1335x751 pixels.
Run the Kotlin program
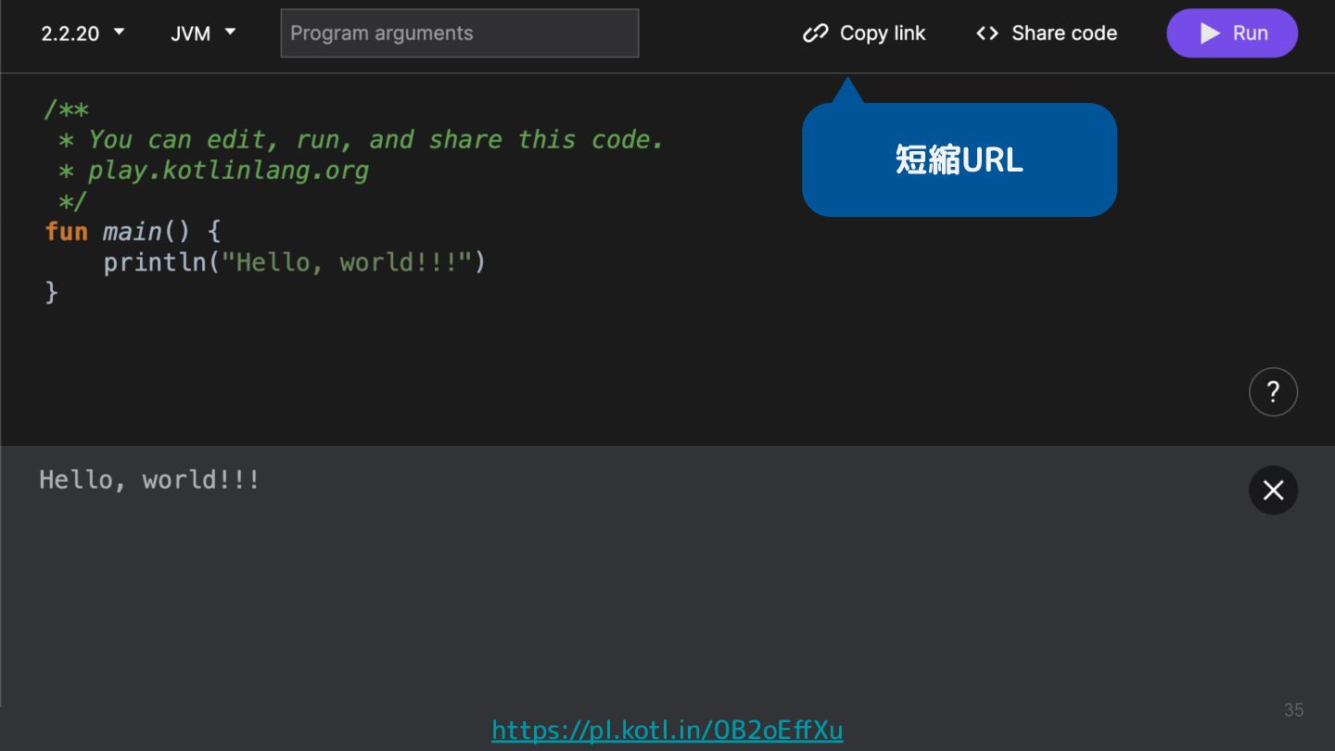point(1232,33)
